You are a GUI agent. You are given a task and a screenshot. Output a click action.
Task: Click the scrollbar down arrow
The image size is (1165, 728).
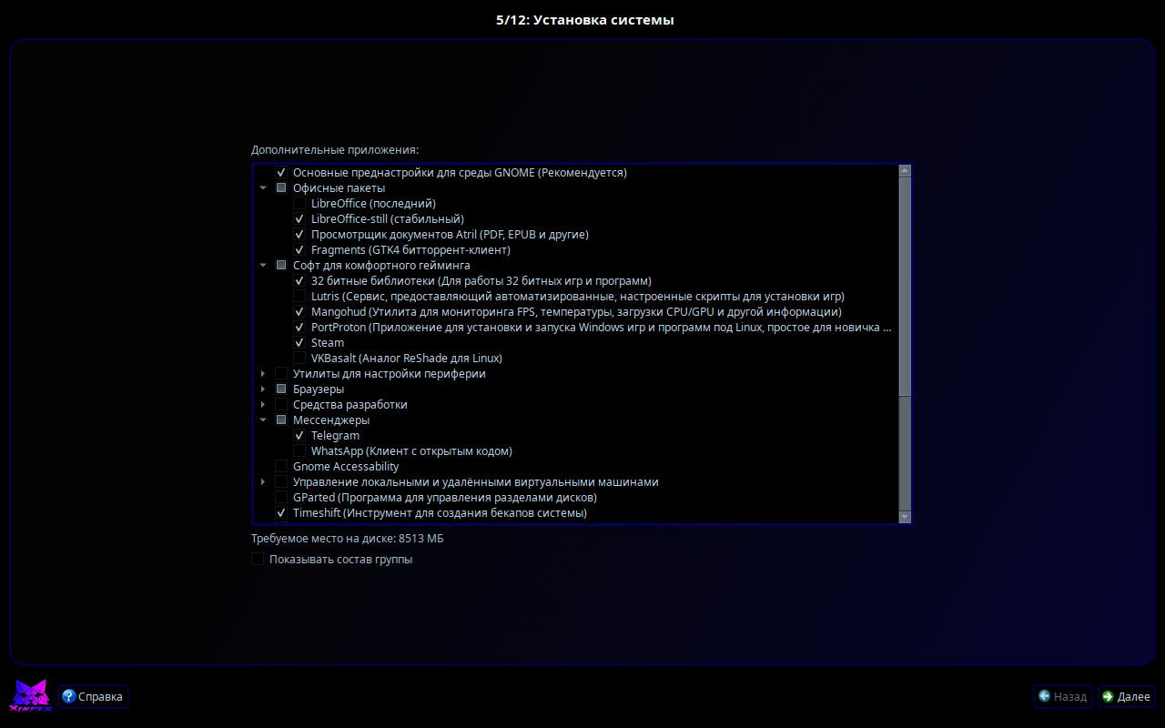click(905, 517)
